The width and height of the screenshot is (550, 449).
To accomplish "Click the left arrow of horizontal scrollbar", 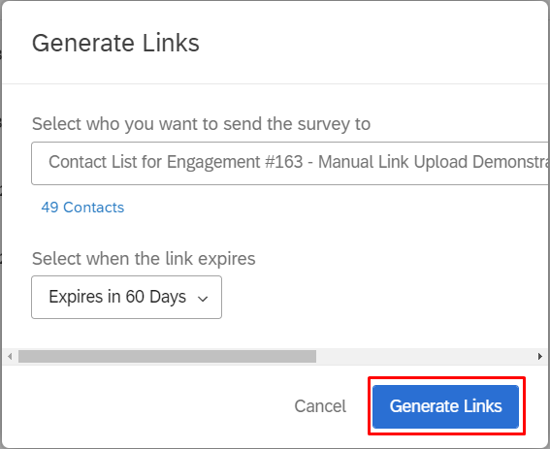I will pos(10,357).
